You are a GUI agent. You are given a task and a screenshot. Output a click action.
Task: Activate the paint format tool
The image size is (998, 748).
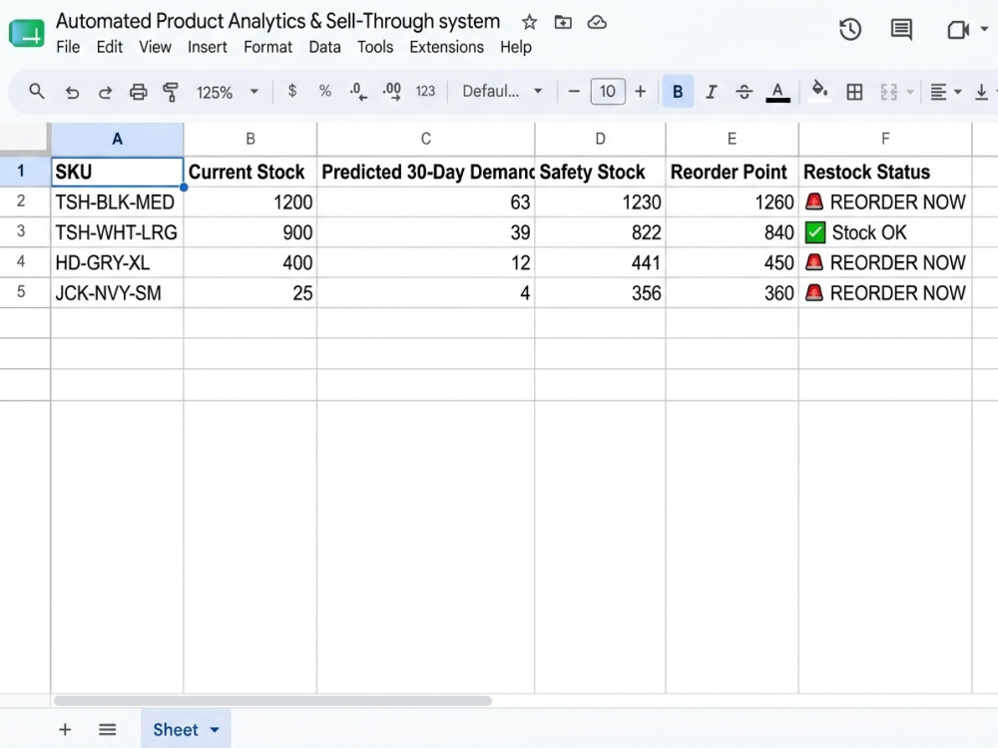171,92
